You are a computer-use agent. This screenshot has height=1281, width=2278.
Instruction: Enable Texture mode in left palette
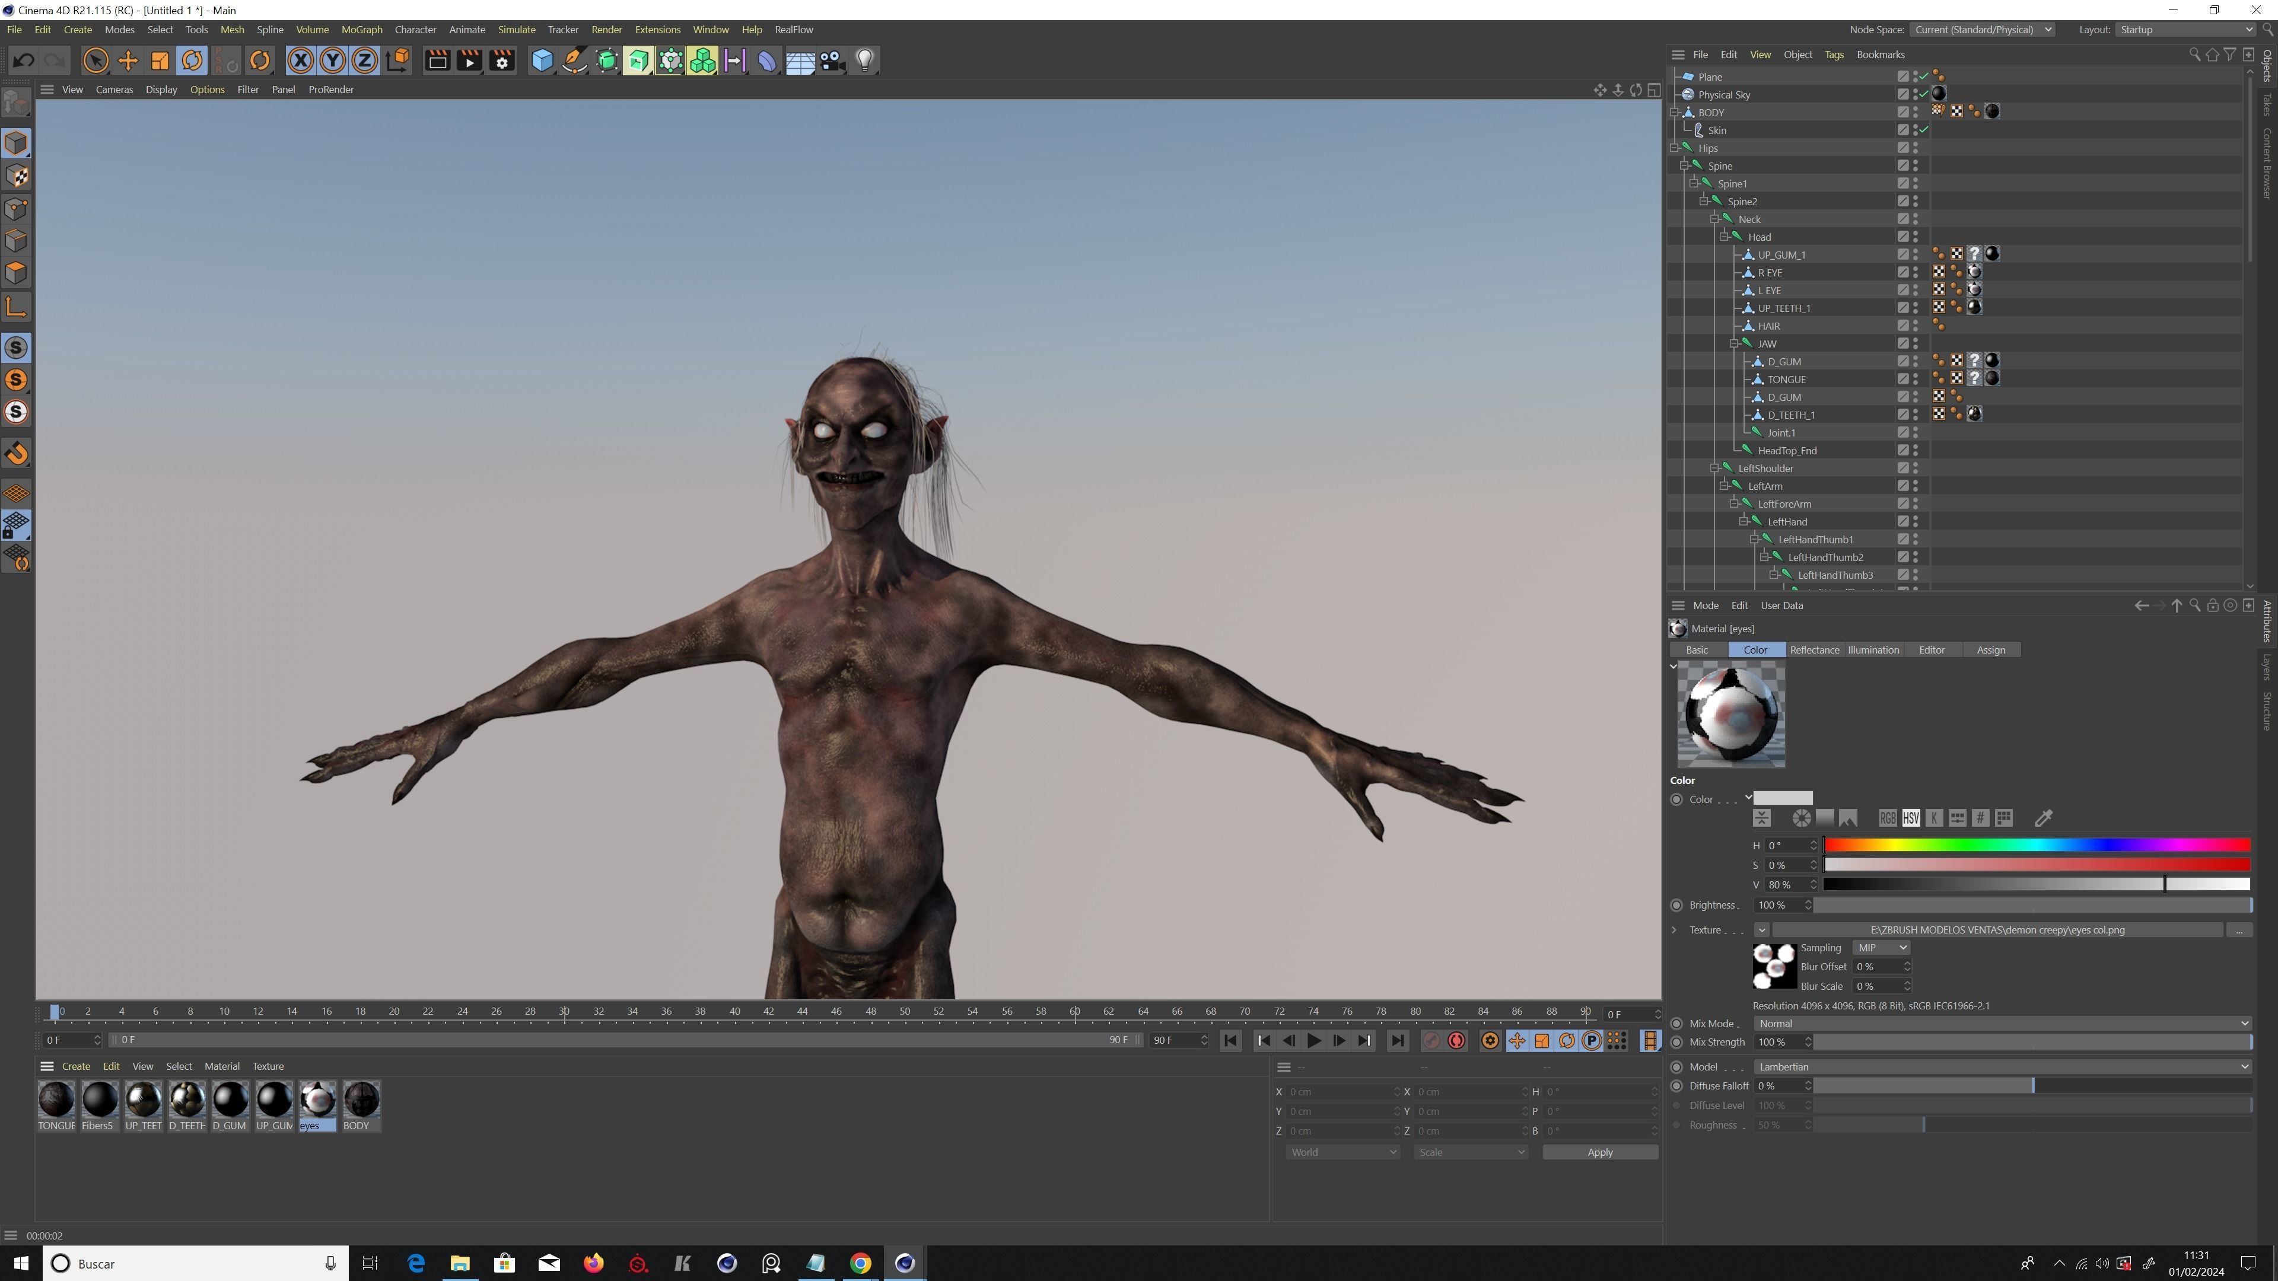point(16,176)
